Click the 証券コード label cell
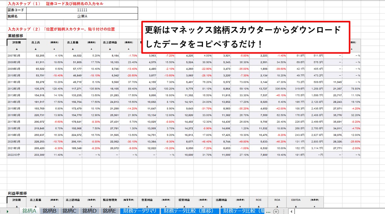Screen dimensions: 385x214 pyautogui.click(x=16, y=10)
